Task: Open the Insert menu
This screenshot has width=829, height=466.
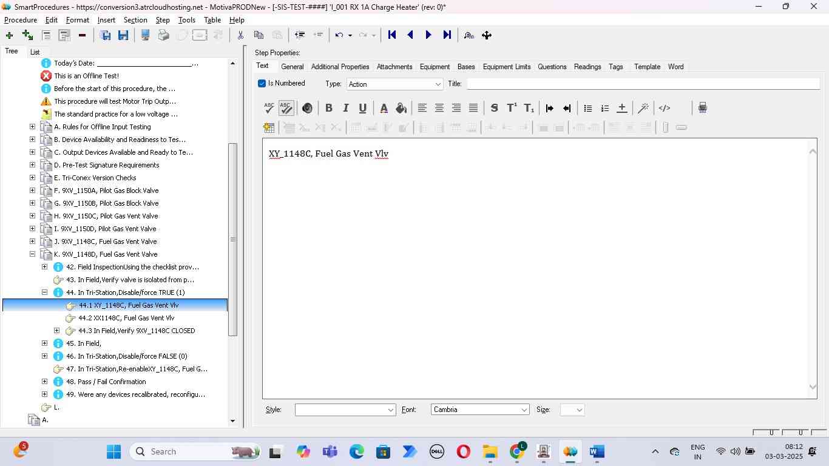Action: pos(106,20)
